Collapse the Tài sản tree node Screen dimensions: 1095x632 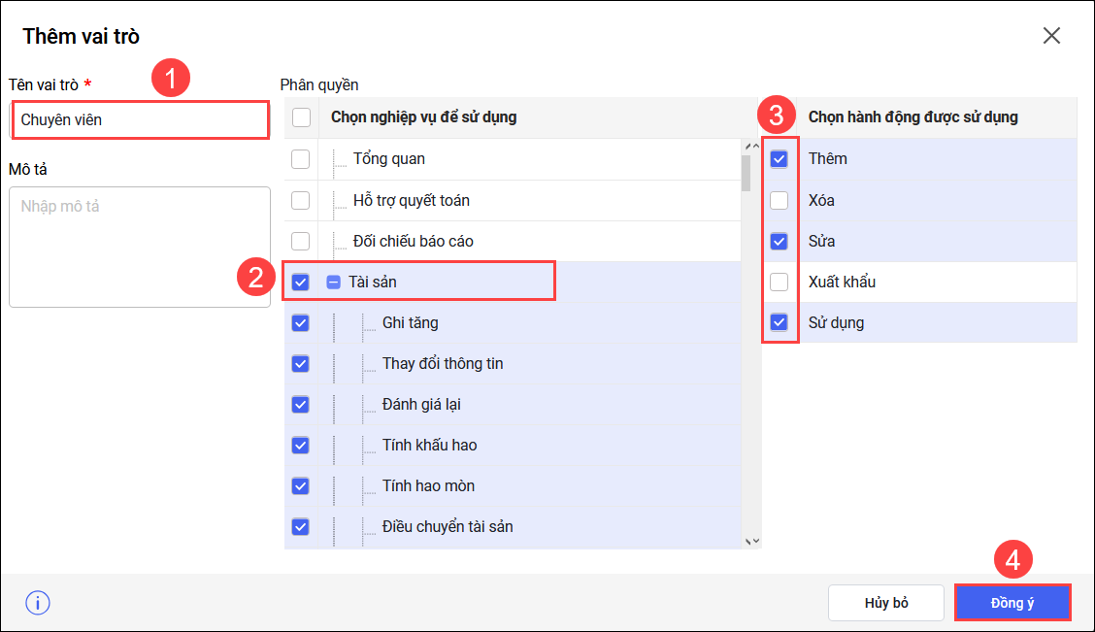(333, 283)
